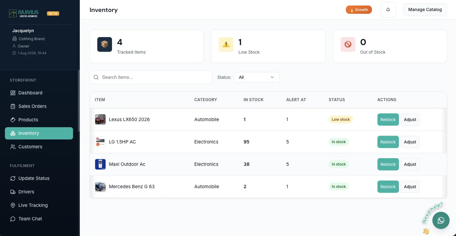Click stock value 95
The image size is (456, 236).
tap(246, 142)
